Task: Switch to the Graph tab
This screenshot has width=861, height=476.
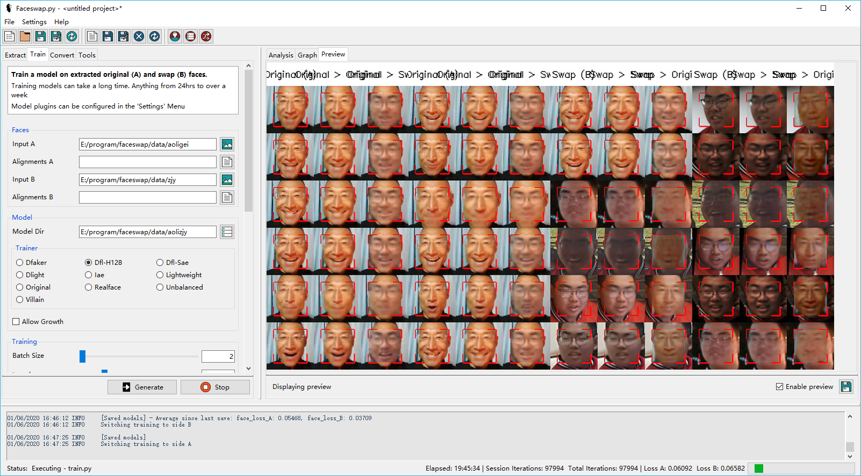Action: [307, 55]
